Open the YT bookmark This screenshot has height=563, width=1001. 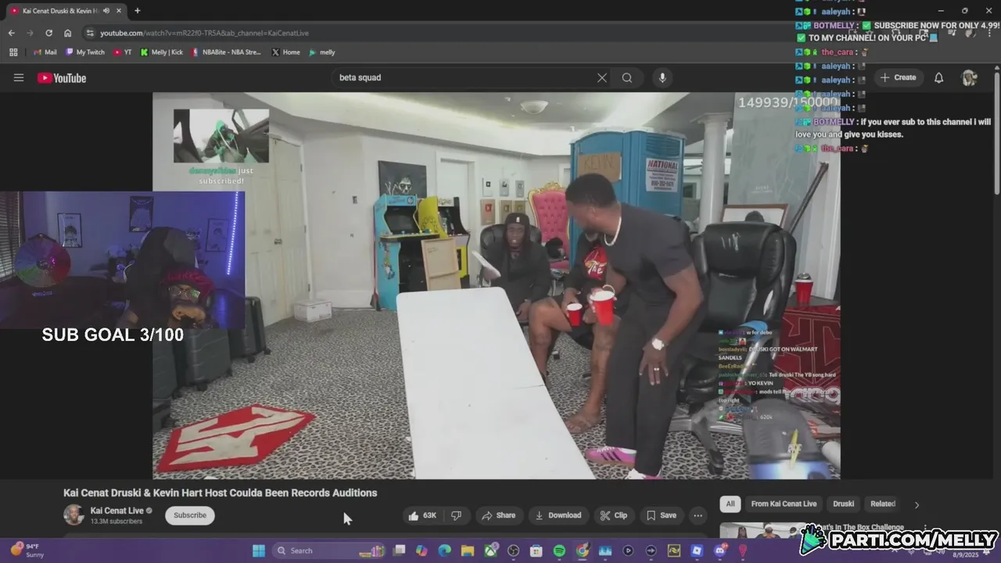[122, 52]
